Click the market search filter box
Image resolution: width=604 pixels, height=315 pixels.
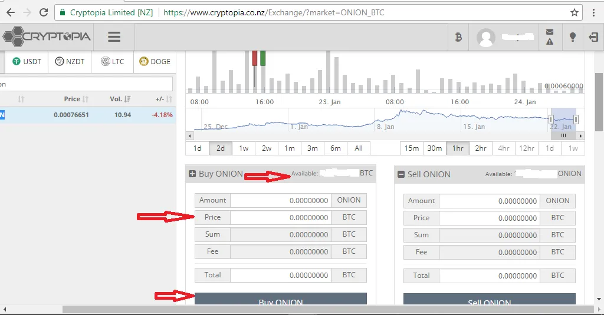click(86, 84)
